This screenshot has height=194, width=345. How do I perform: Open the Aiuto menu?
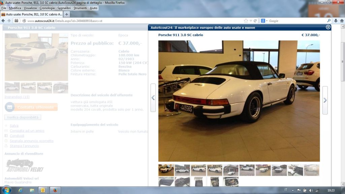[x=93, y=8]
